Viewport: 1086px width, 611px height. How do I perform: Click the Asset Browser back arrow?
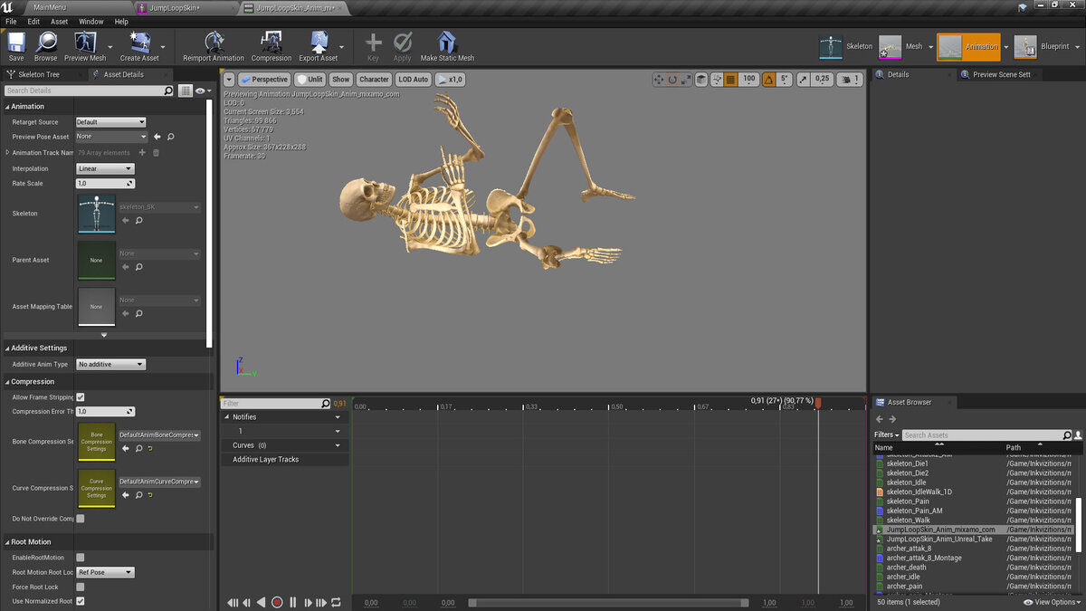[879, 419]
